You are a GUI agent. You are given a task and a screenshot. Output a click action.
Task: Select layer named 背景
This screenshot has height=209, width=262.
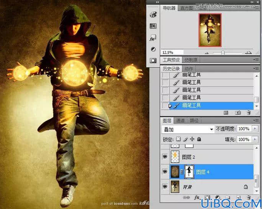[187, 187]
